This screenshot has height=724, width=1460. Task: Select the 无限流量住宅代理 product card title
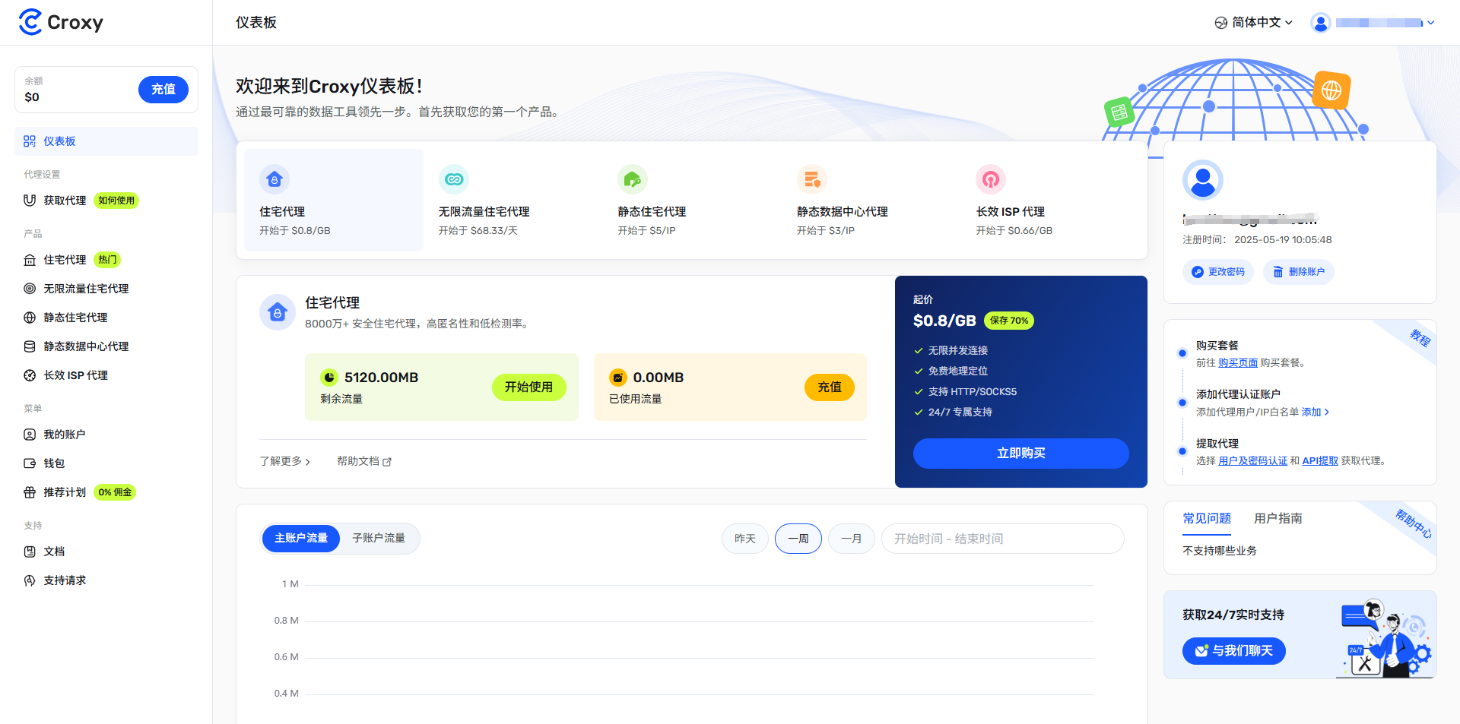pos(484,212)
